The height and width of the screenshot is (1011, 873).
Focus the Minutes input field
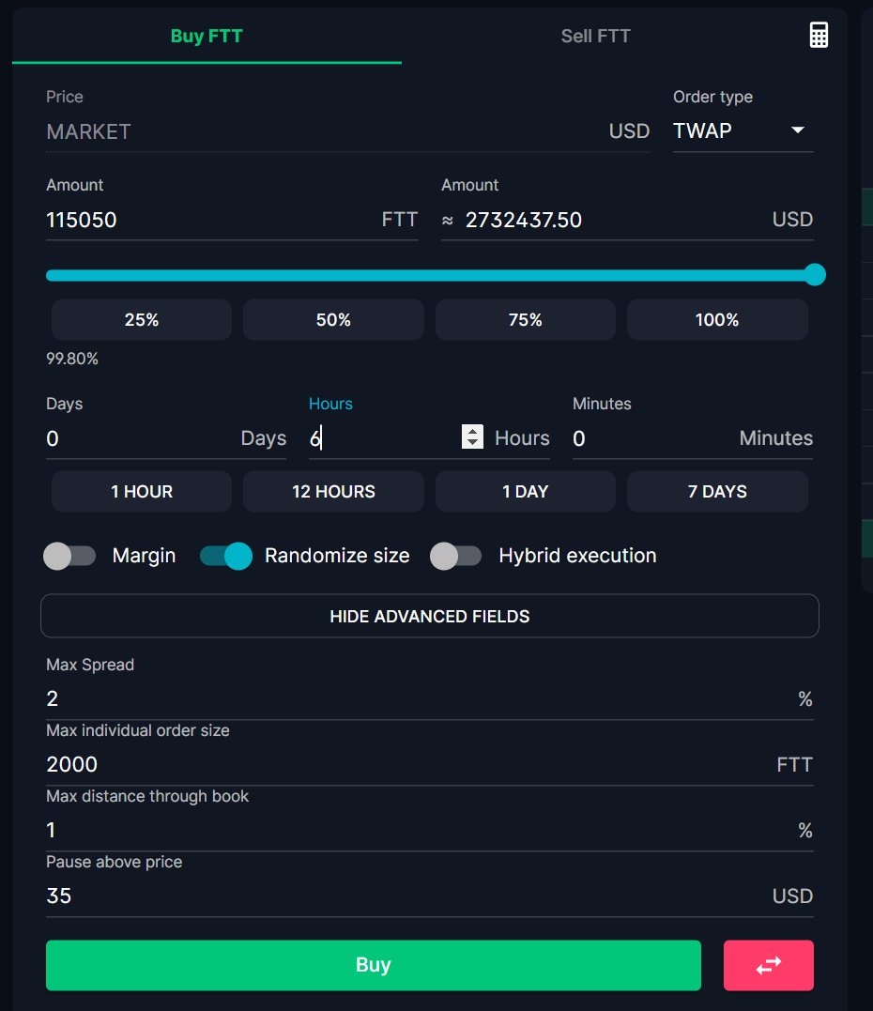(693, 438)
